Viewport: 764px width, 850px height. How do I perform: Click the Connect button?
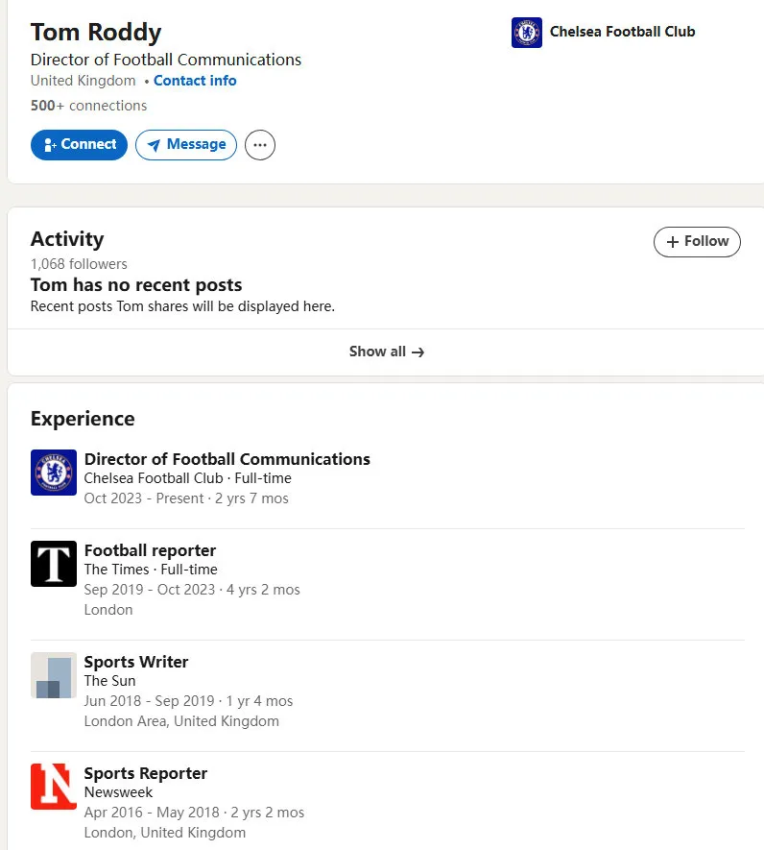(x=79, y=145)
